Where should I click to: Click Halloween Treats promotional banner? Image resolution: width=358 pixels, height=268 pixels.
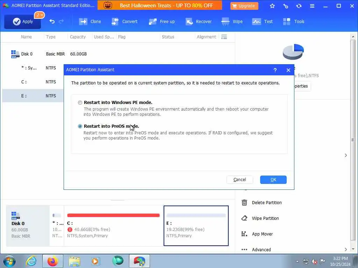pos(159,5)
